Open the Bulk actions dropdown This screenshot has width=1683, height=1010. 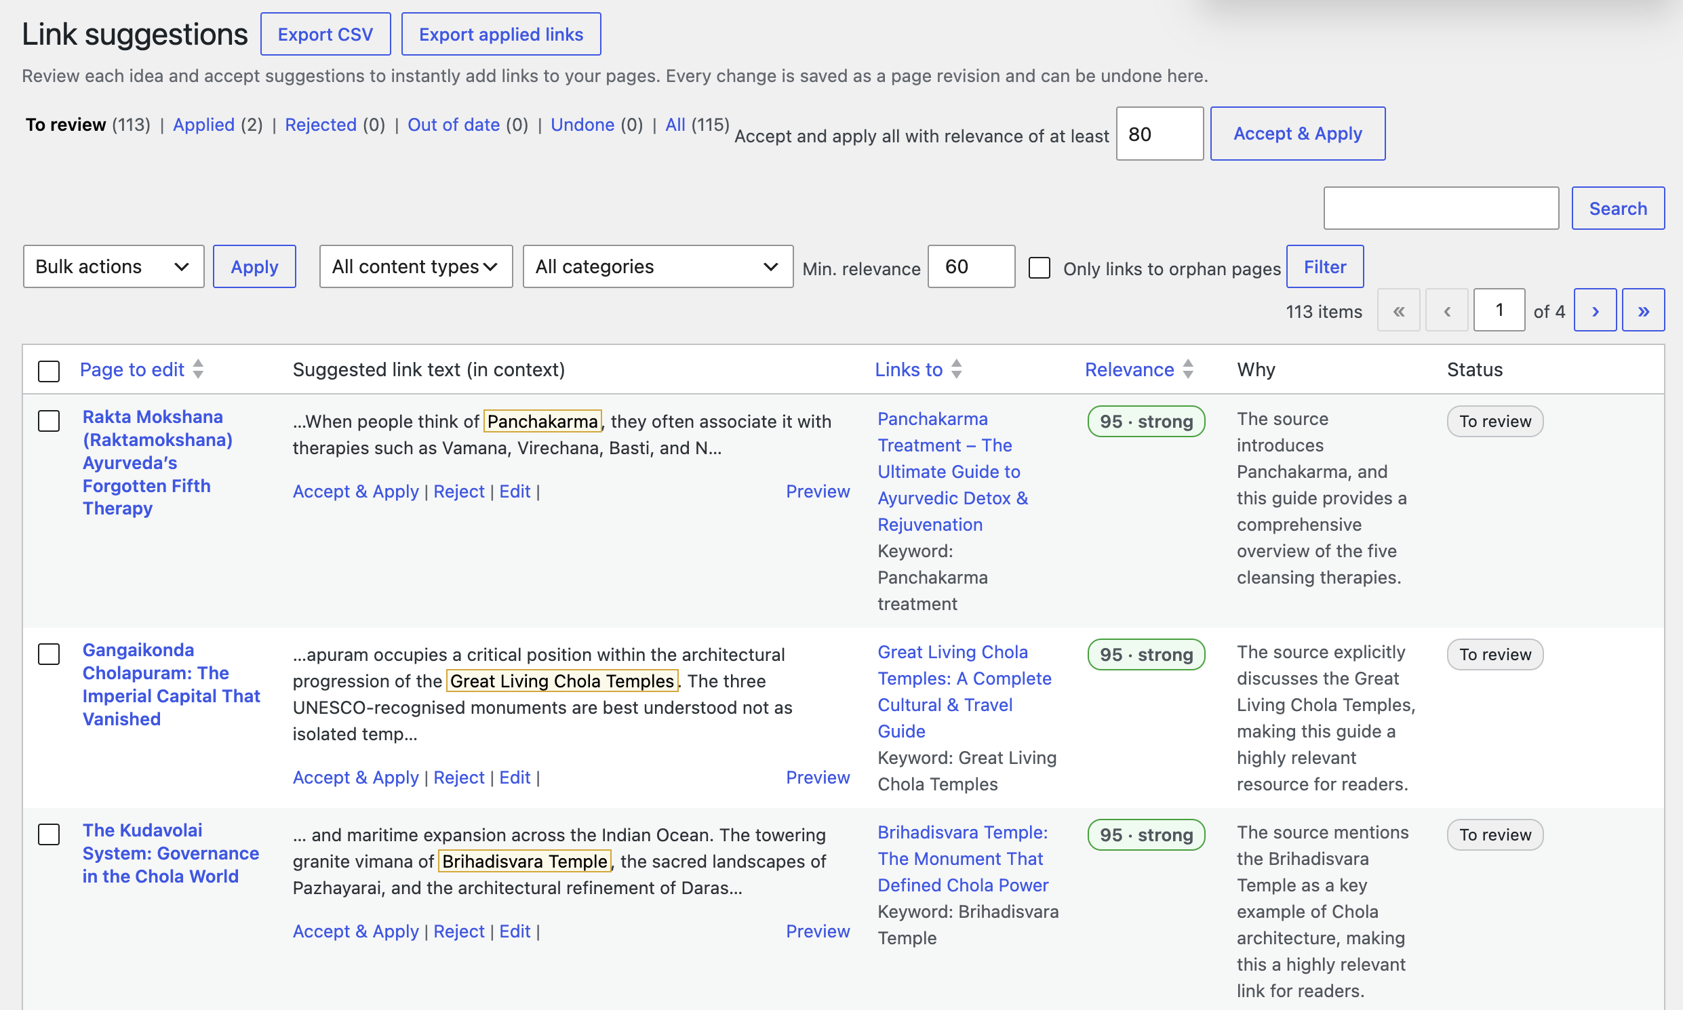(x=114, y=266)
